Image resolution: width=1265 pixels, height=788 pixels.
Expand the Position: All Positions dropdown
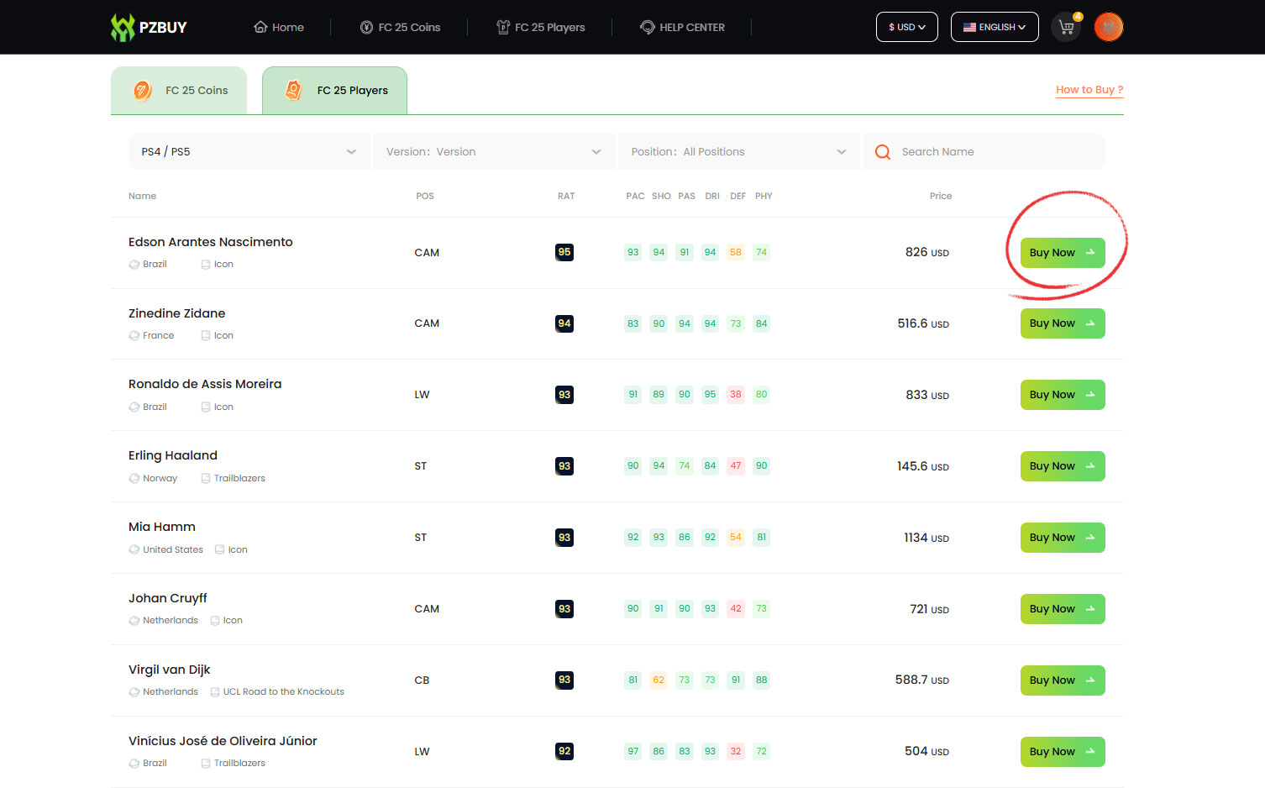click(738, 152)
